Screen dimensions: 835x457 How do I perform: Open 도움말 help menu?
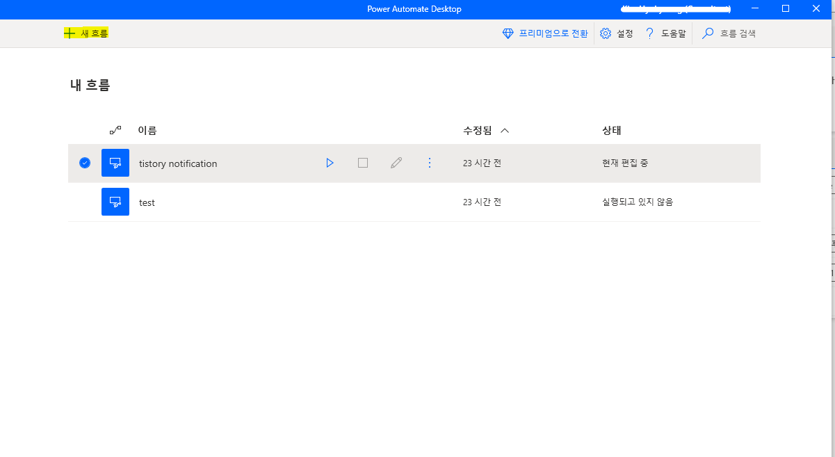pyautogui.click(x=665, y=33)
